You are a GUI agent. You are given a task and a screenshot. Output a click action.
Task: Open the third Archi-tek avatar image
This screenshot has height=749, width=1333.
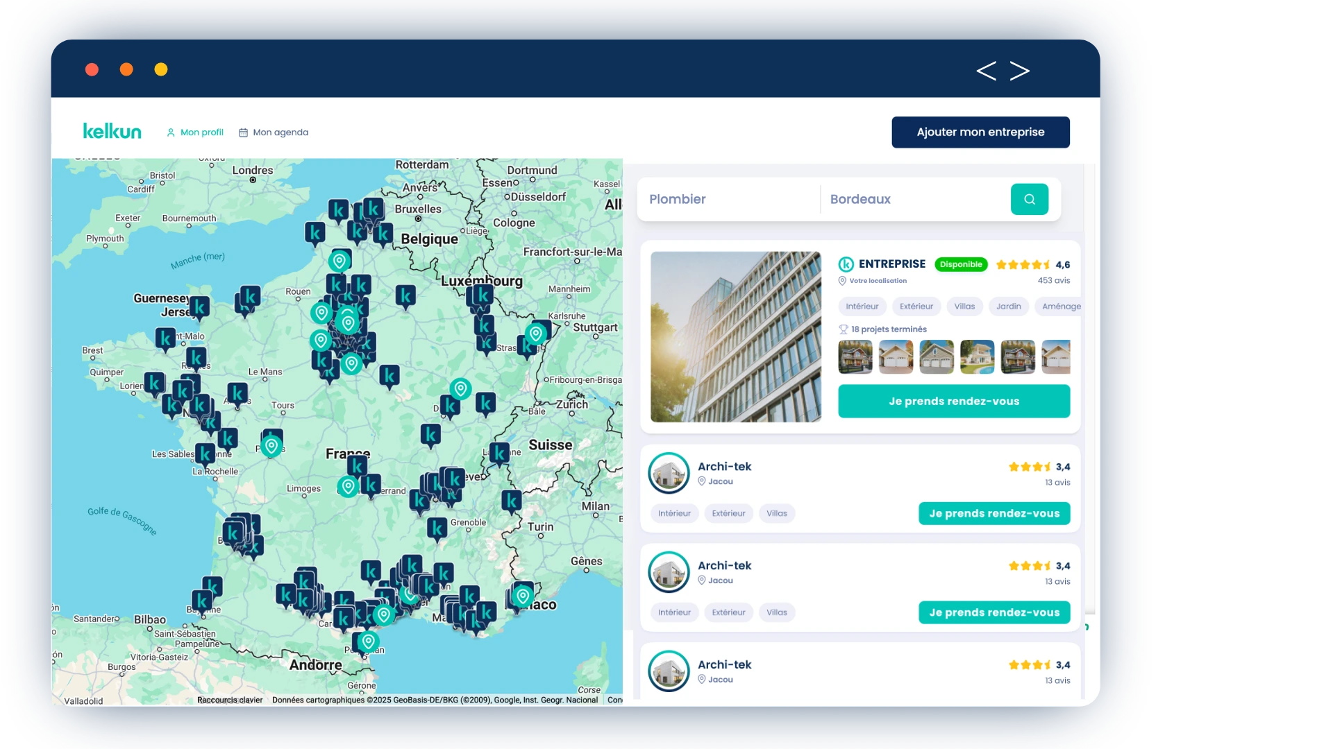coord(669,671)
